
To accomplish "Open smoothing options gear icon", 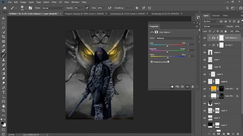I will (x=137, y=8).
